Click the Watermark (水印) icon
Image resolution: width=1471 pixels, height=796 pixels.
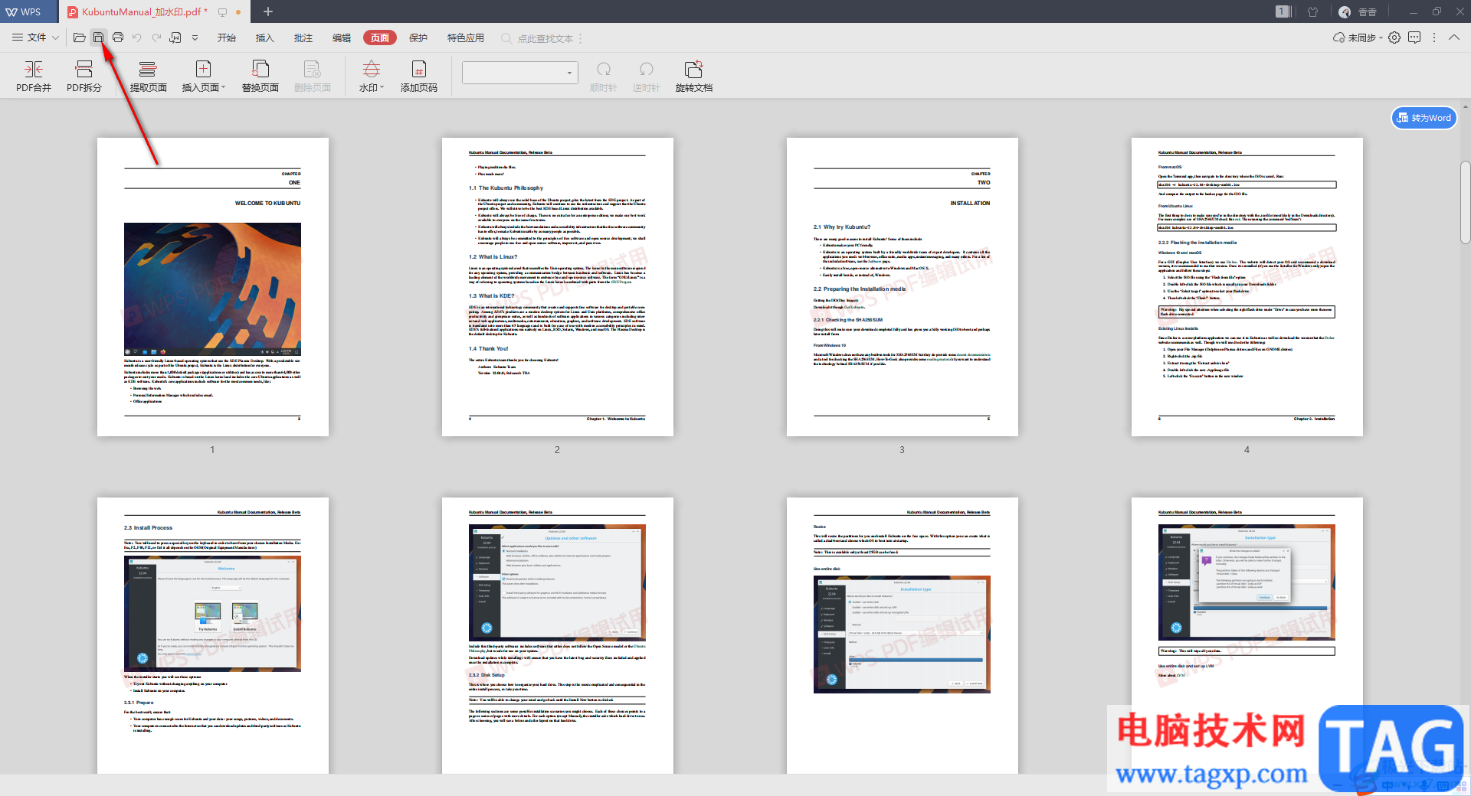coord(371,70)
